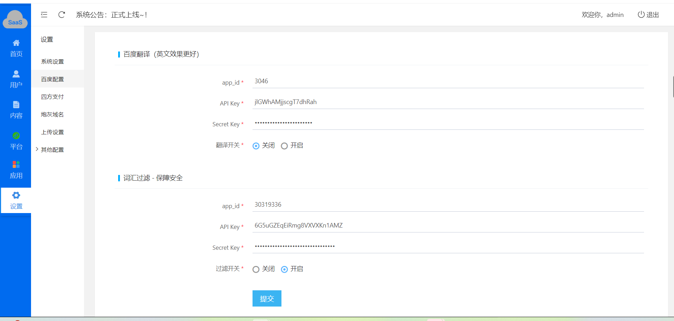Viewport: 674px width, 321px height.
Task: Select 开启 for 过滤开关
Action: (284, 269)
